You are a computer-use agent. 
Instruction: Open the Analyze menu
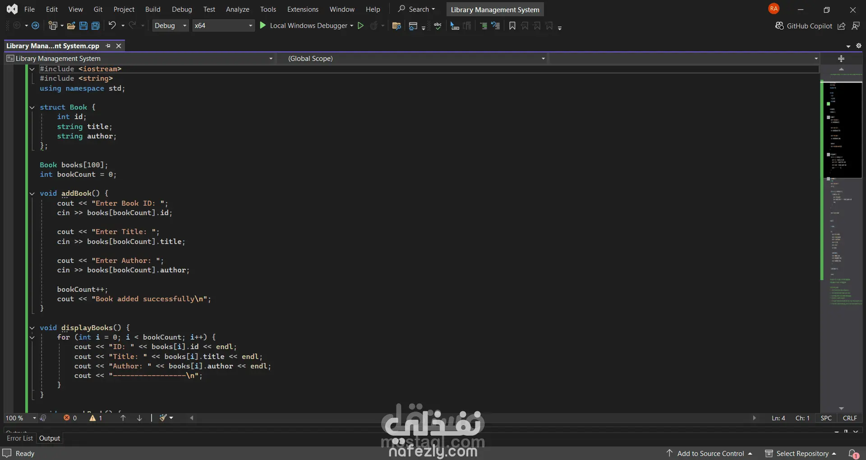[x=237, y=9]
